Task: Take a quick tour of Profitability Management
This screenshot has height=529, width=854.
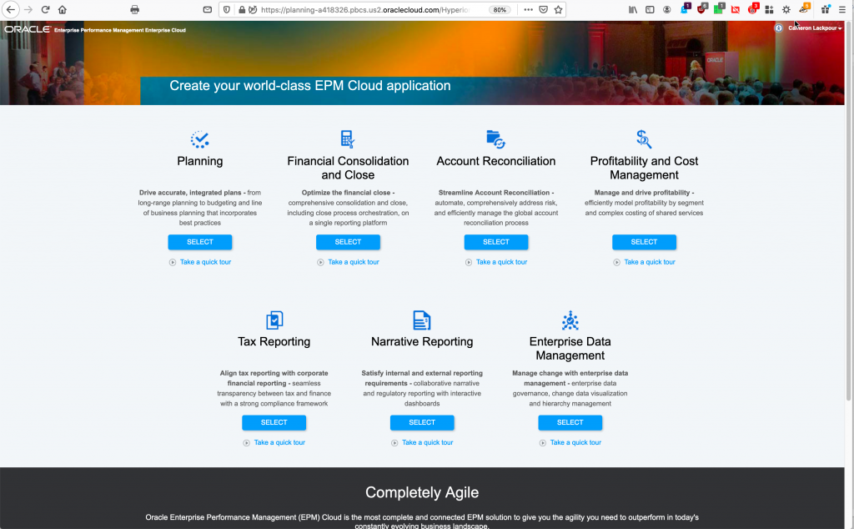Action: [x=650, y=262]
